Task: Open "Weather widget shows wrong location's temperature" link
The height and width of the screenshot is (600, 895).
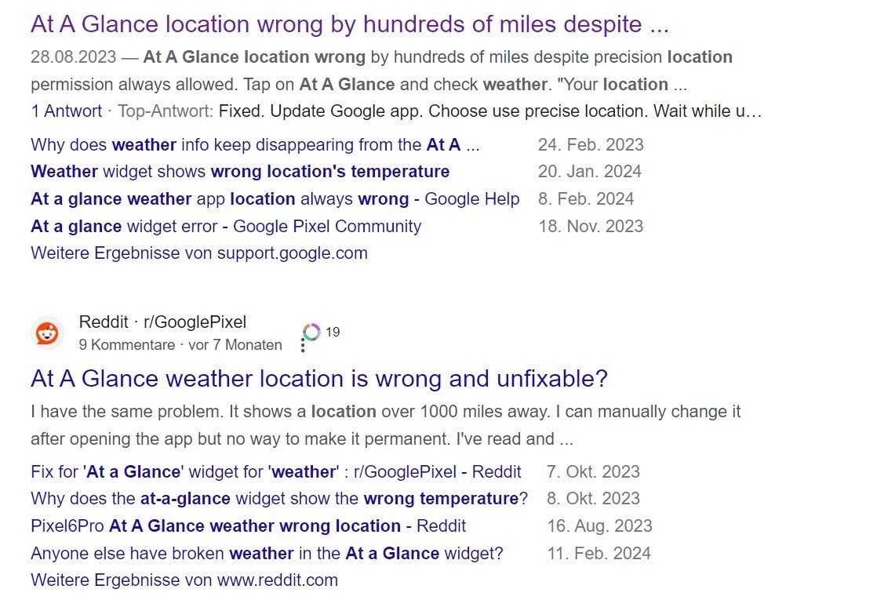Action: [240, 172]
